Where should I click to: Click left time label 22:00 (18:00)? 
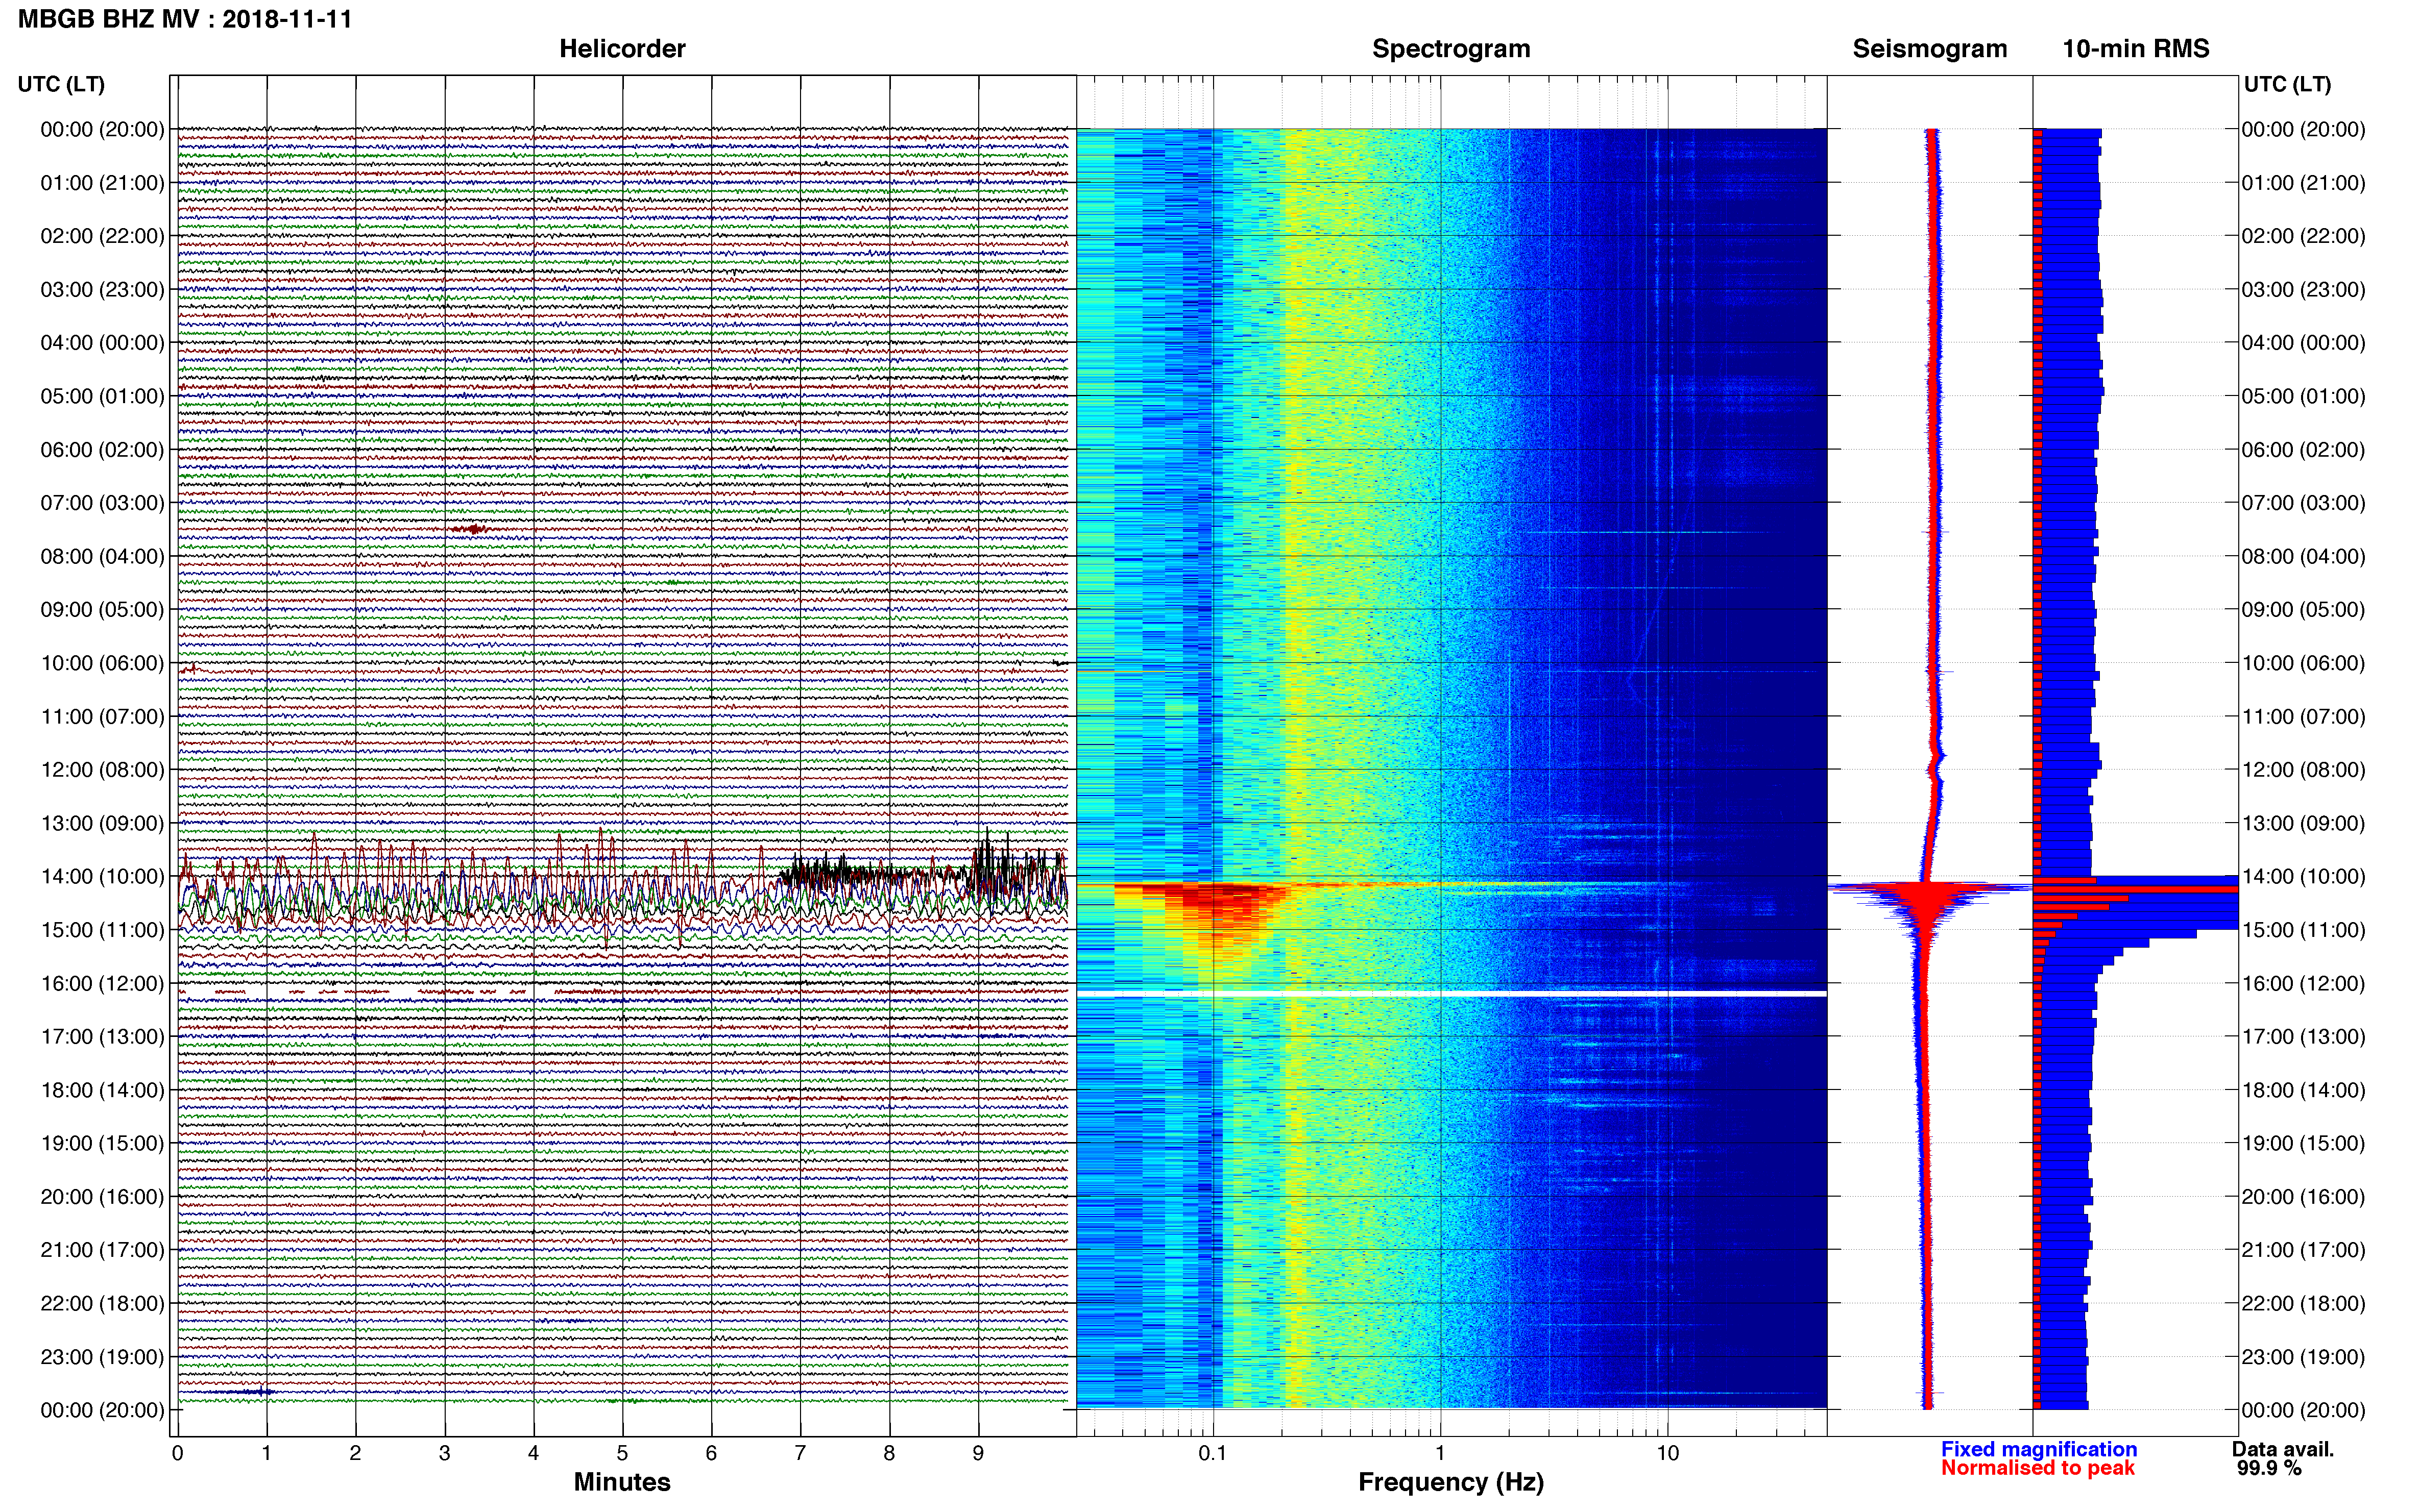pyautogui.click(x=102, y=1303)
